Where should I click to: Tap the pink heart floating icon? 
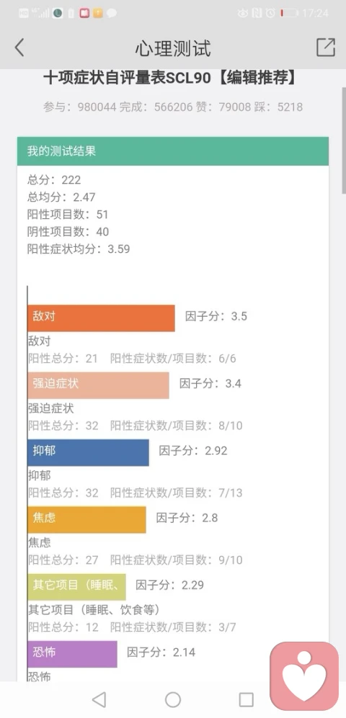[x=304, y=676]
